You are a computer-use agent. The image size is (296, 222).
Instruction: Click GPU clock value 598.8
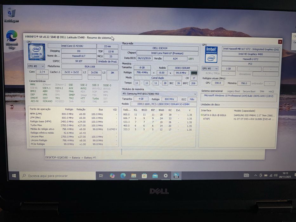(218, 83)
